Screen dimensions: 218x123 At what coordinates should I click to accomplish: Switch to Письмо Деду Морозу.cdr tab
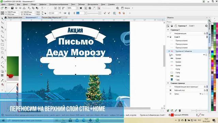click(x=51, y=17)
